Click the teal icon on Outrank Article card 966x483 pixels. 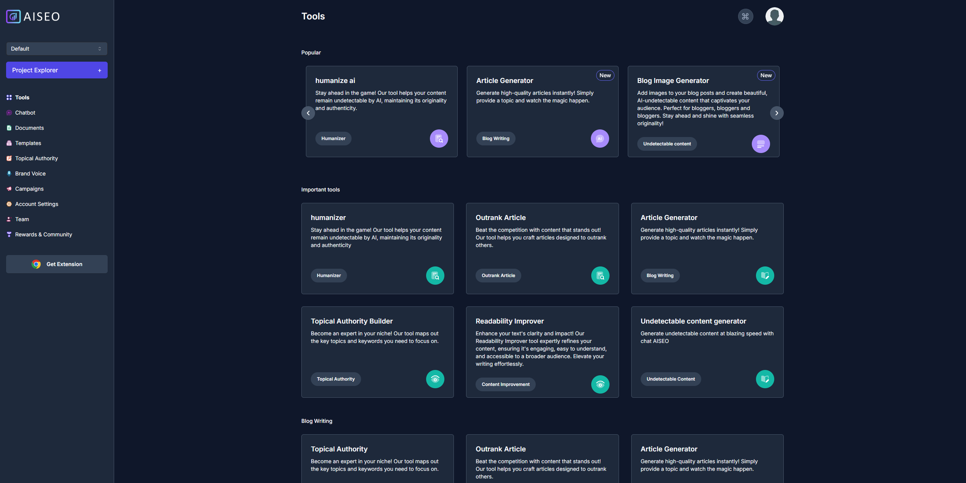(x=600, y=276)
